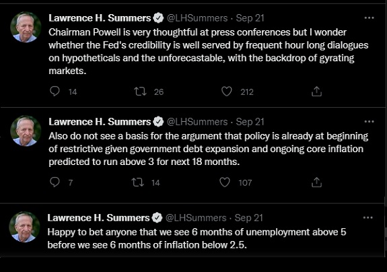Image resolution: width=387 pixels, height=272 pixels.
Task: Open profile picture on third tweet
Action: (24, 227)
